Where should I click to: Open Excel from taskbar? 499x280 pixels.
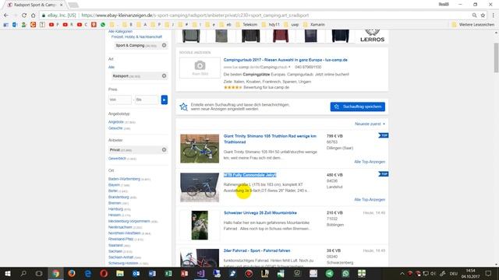click(168, 273)
